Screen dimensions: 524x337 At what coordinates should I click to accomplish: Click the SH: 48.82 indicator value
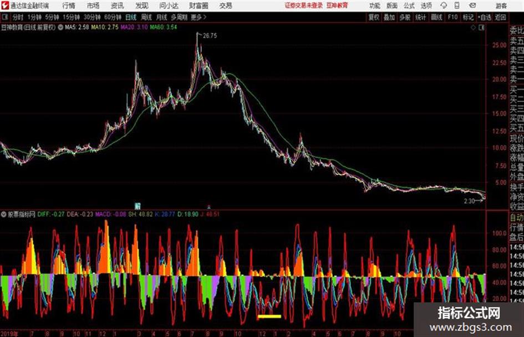[140, 214]
